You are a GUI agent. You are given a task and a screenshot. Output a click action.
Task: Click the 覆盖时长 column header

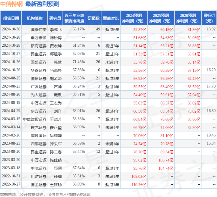(111, 18)
